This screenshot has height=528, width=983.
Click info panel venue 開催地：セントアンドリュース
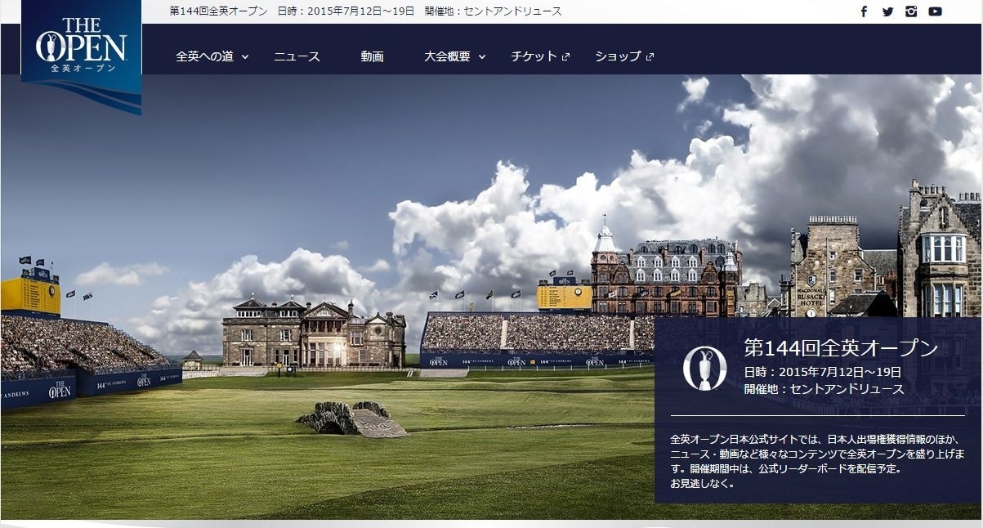click(824, 389)
